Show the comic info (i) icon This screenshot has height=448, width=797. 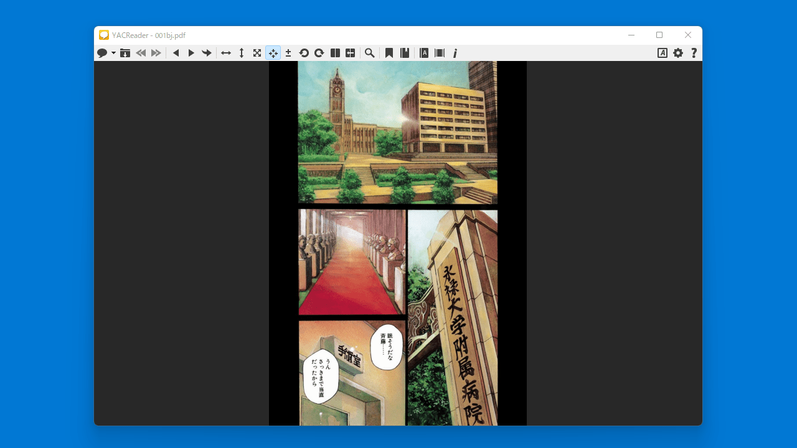[x=455, y=54]
